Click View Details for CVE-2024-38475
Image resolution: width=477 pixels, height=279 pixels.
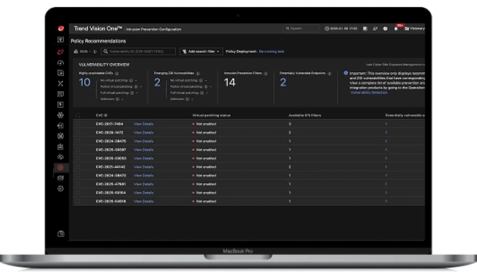point(143,141)
